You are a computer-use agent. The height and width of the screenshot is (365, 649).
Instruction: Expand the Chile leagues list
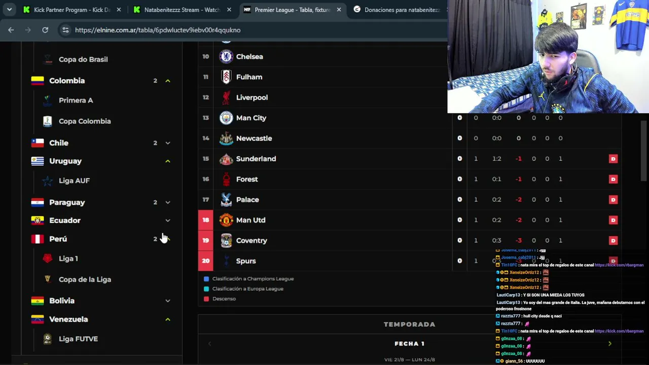(168, 143)
